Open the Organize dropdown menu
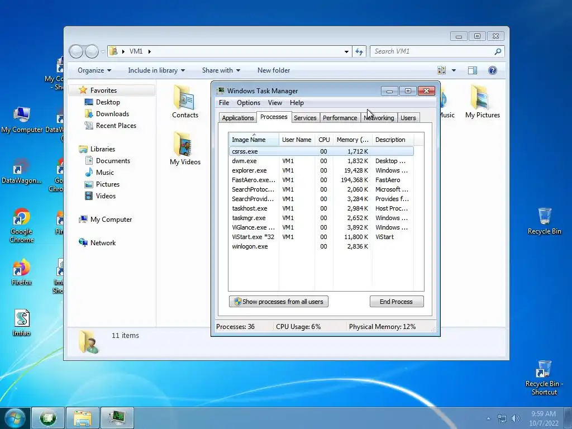The width and height of the screenshot is (572, 429). tap(94, 70)
